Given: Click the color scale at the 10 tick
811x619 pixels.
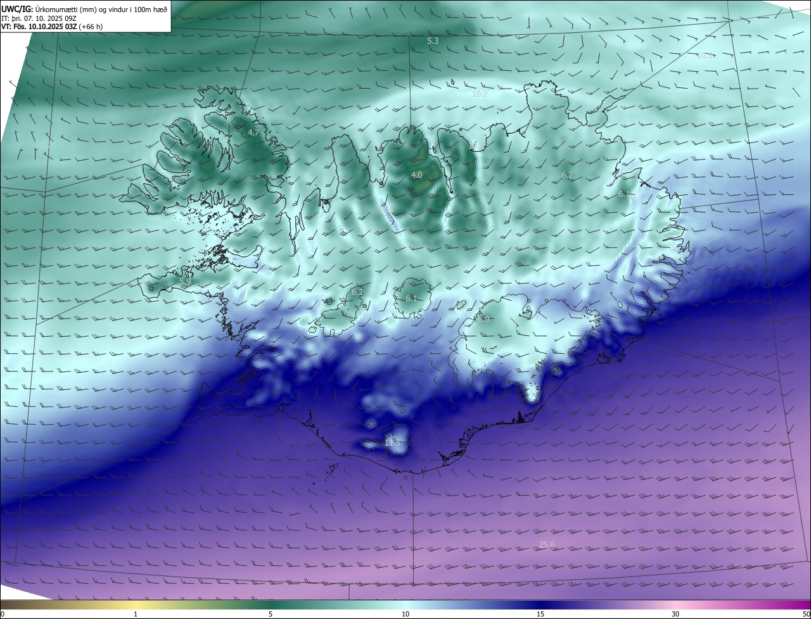Looking at the screenshot, I should tap(405, 614).
